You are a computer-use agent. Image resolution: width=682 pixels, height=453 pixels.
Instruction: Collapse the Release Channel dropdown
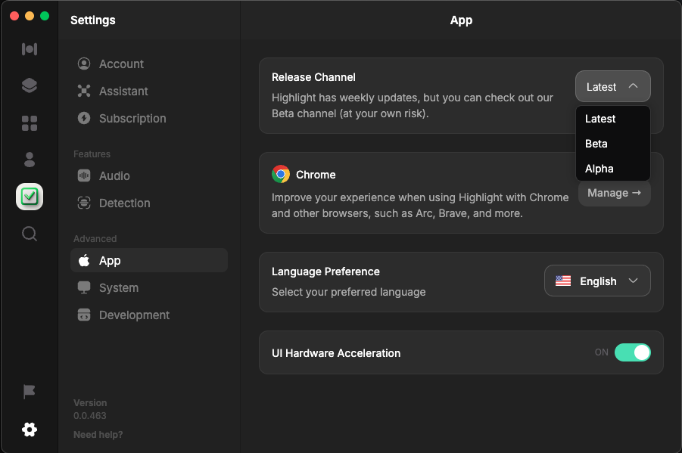612,87
